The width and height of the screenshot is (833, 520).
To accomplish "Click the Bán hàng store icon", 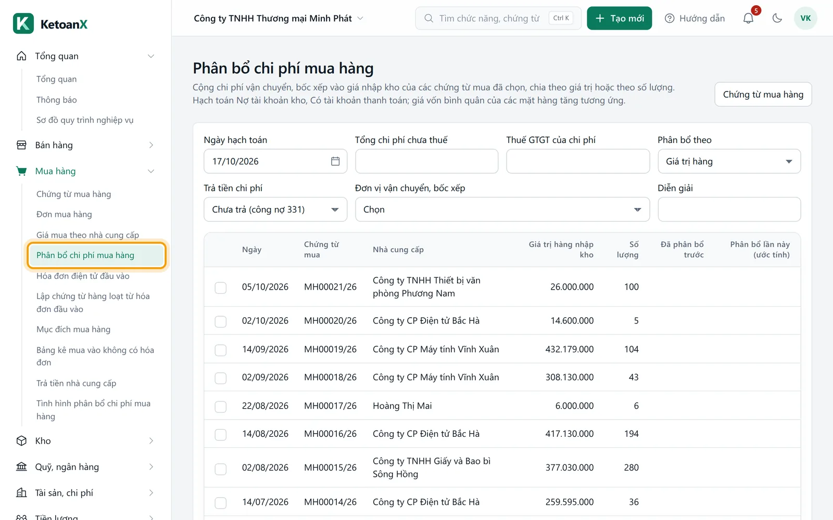I will tap(21, 145).
